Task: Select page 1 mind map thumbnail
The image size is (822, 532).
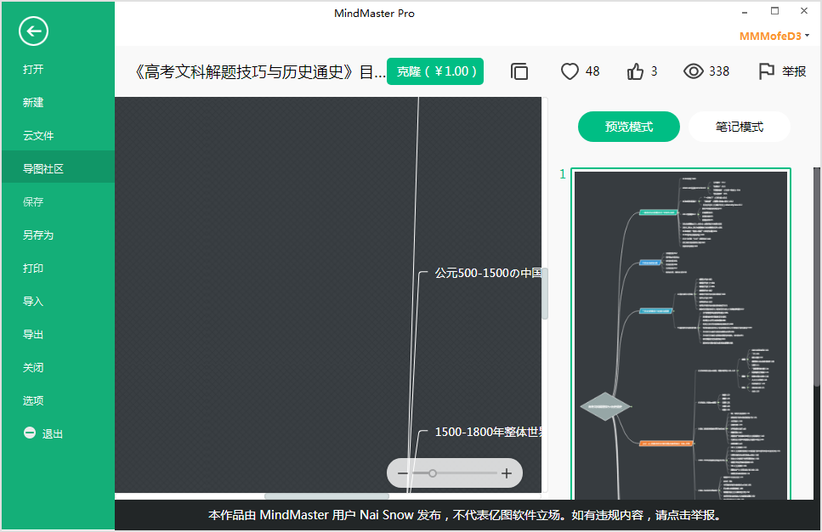Action: click(680, 334)
